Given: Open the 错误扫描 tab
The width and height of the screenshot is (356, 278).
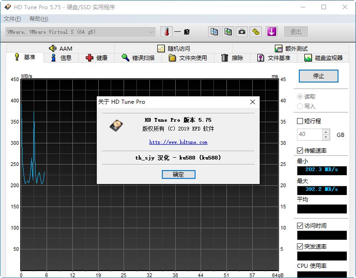Looking at the screenshot, I should [x=138, y=58].
